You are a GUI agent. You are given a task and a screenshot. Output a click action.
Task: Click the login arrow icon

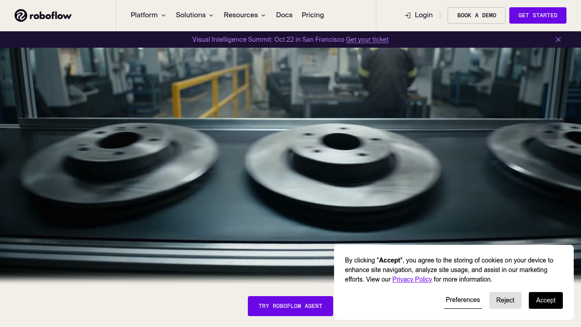coord(408,15)
